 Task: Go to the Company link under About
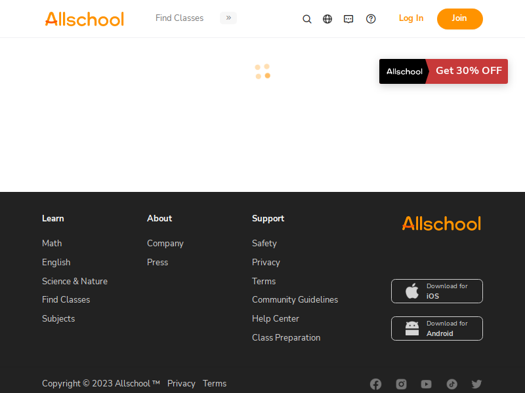[165, 244]
